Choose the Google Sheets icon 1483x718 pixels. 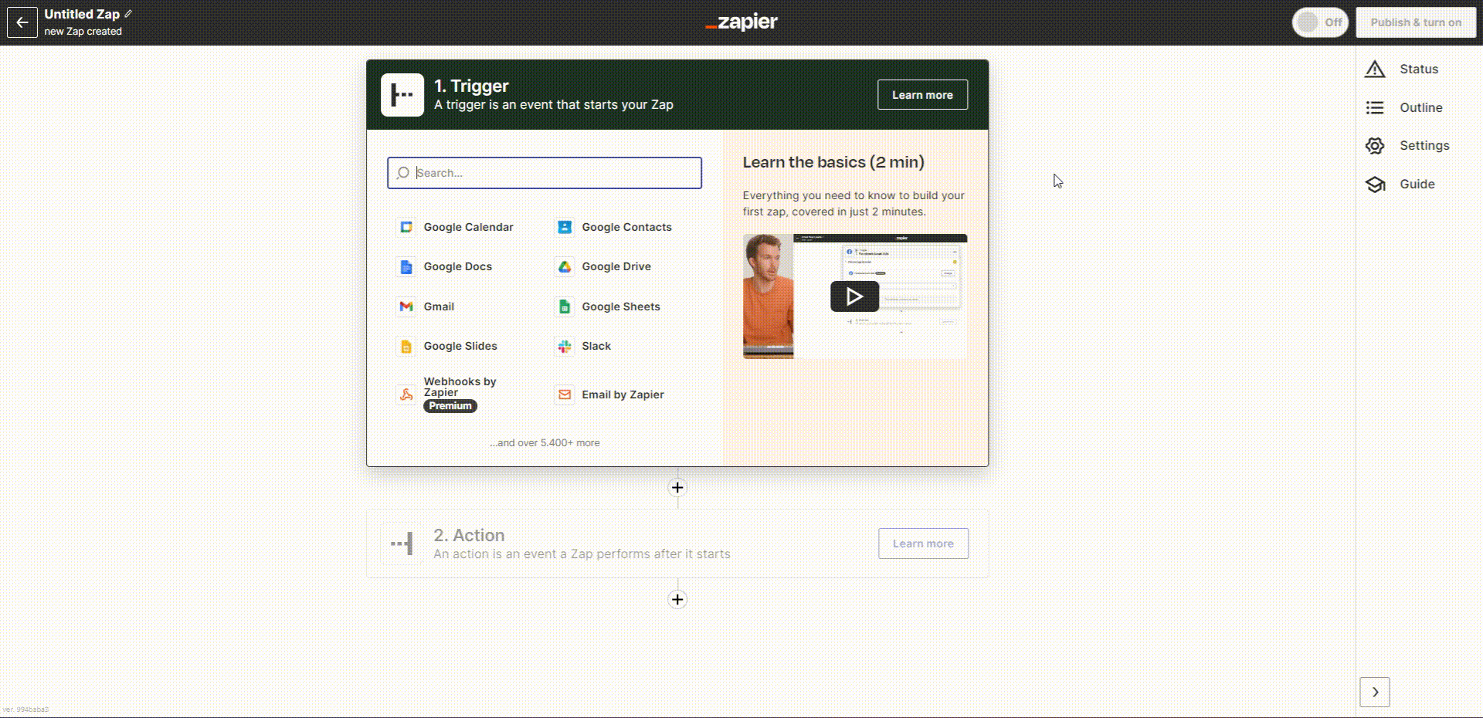click(565, 307)
